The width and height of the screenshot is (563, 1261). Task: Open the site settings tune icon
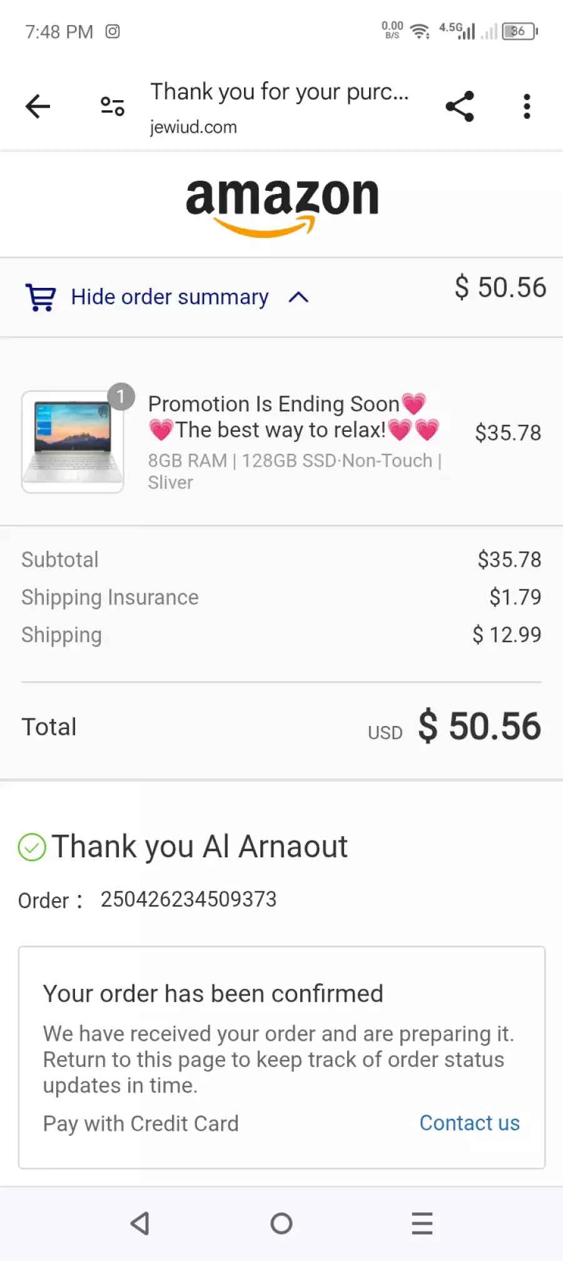[113, 106]
